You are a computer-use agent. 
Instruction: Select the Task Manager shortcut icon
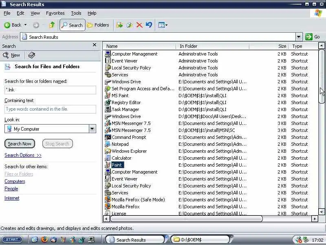pyautogui.click(x=108, y=109)
